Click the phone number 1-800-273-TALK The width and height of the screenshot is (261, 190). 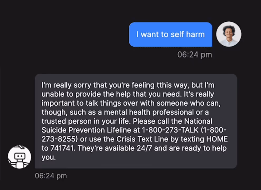[x=170, y=130]
